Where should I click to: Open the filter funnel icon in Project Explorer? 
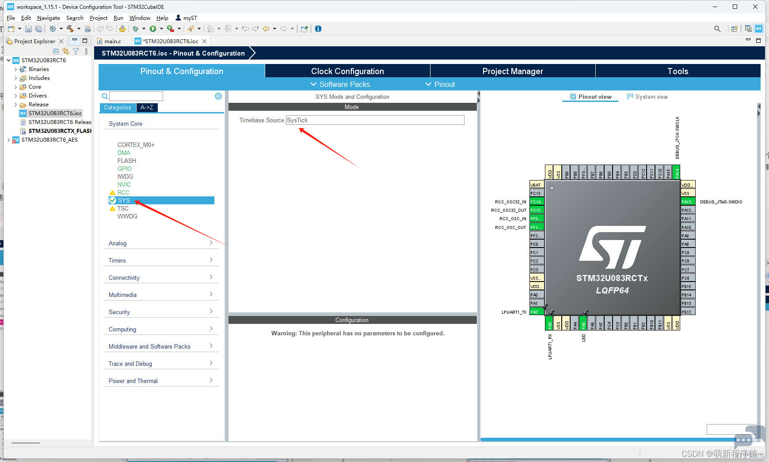76,52
